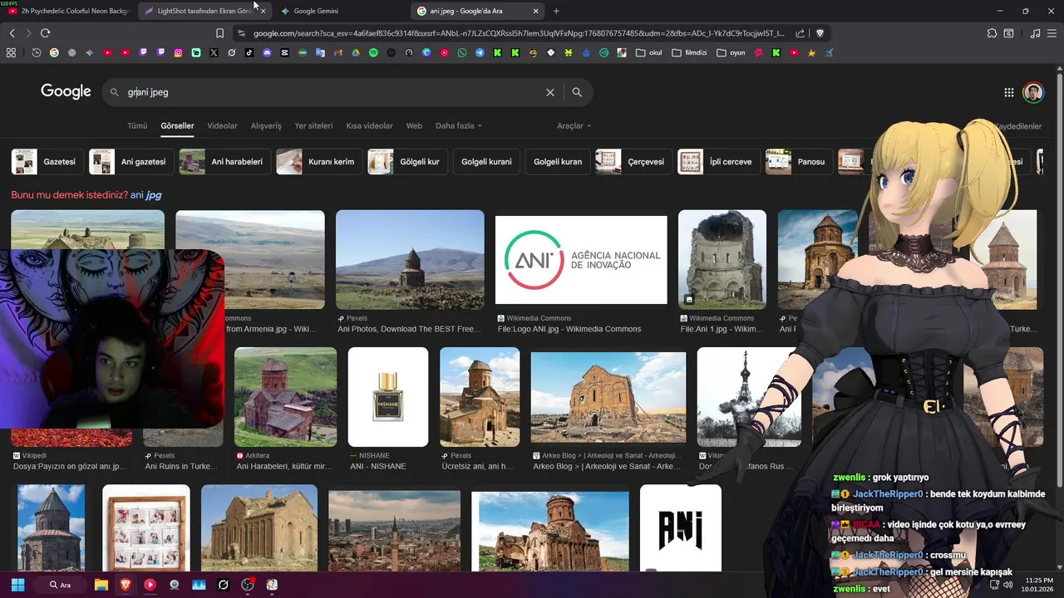Open the CapCut bookmark icon
The width and height of the screenshot is (1064, 598).
[284, 52]
